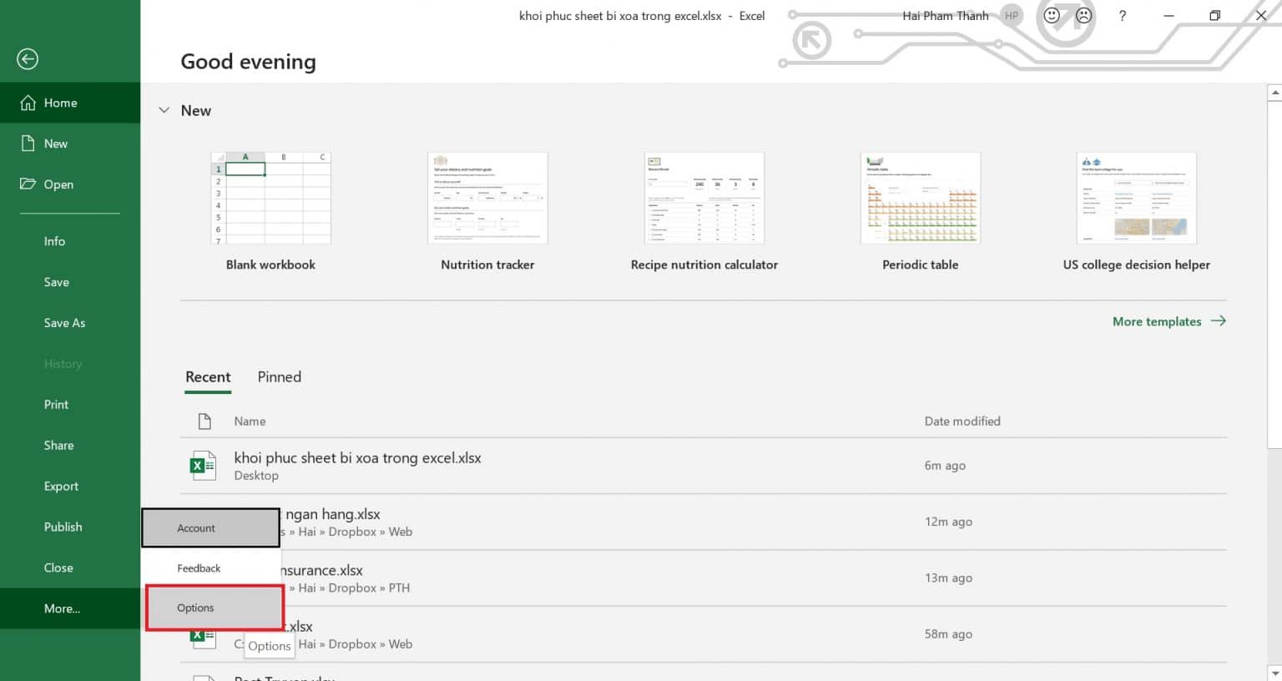
Task: Click Options in the popup menu
Action: (x=215, y=608)
